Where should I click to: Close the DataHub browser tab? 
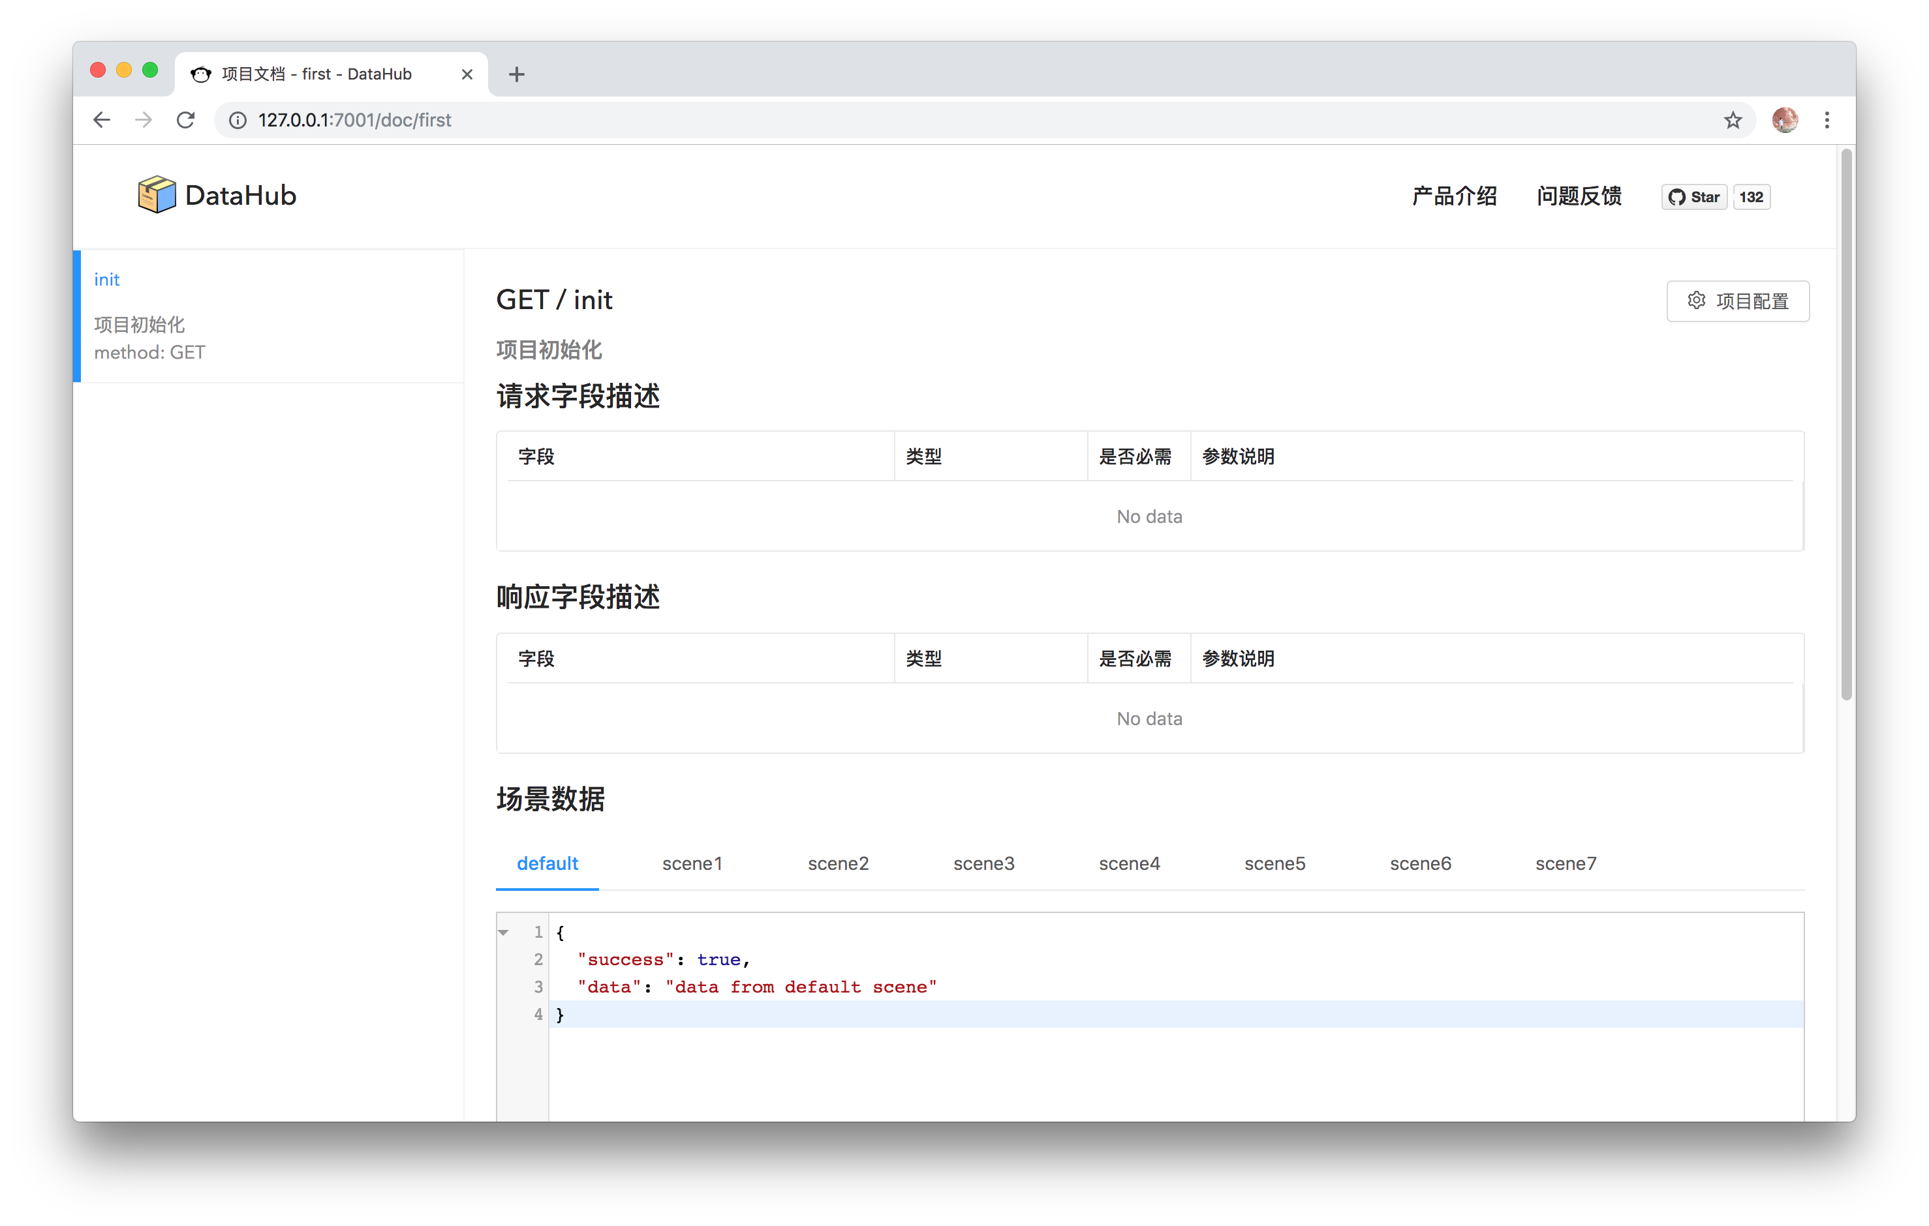click(x=467, y=74)
